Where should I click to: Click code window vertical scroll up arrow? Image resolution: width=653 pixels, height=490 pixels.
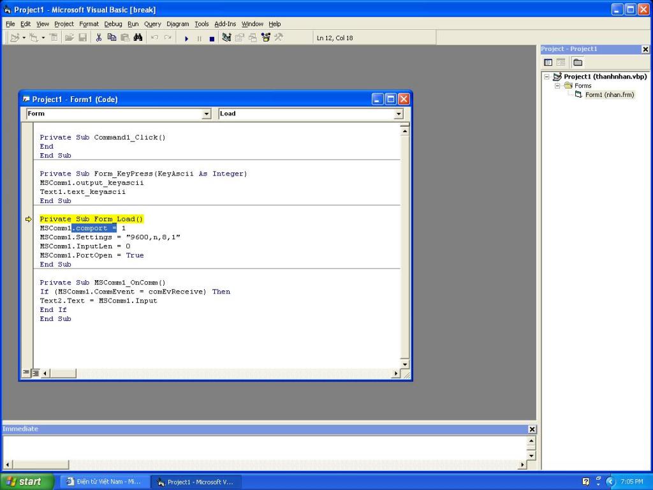(405, 131)
